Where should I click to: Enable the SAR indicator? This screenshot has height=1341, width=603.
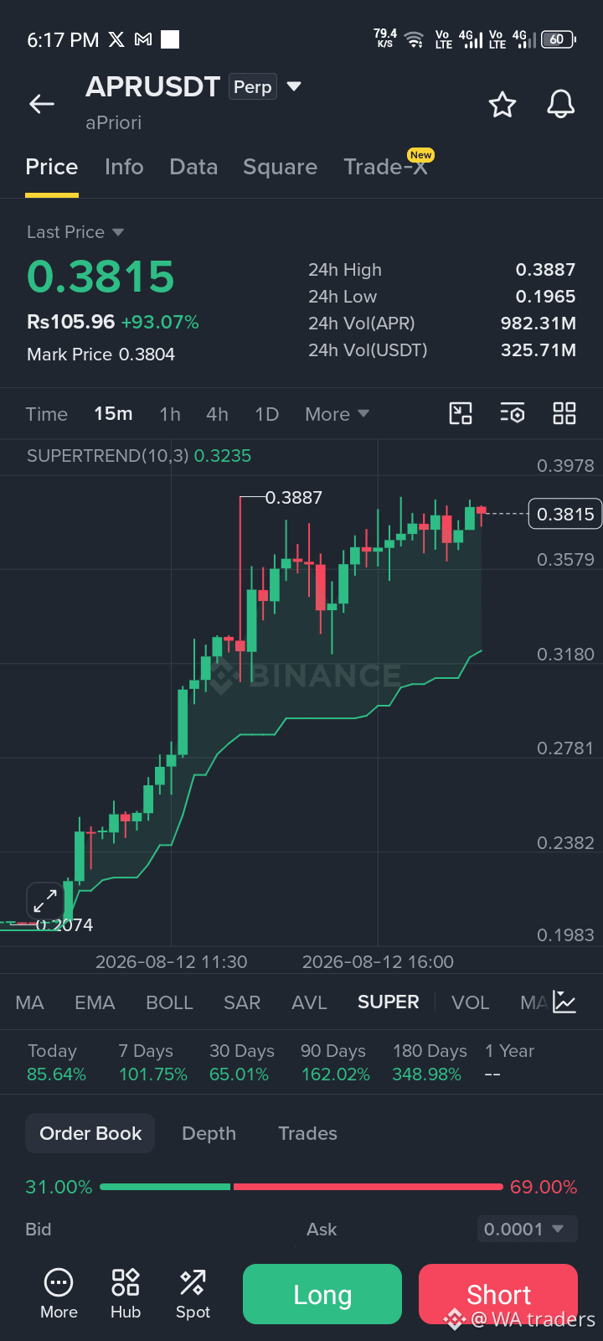click(242, 1002)
